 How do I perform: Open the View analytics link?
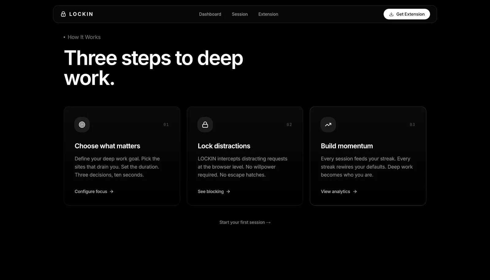[339, 191]
